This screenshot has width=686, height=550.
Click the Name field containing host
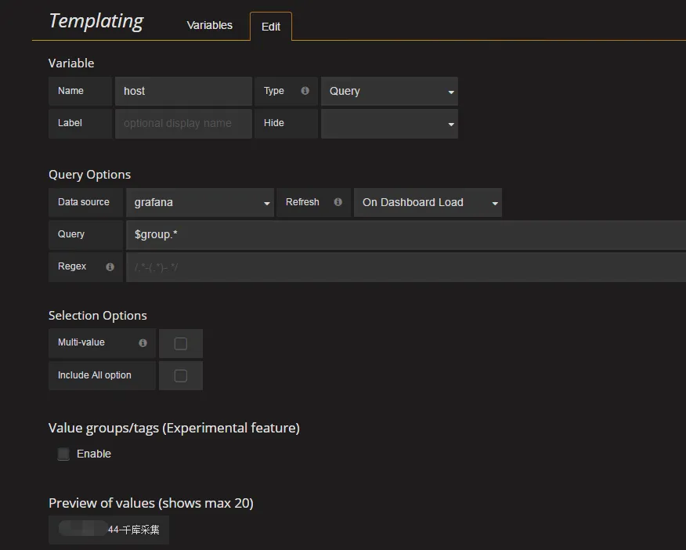(183, 92)
